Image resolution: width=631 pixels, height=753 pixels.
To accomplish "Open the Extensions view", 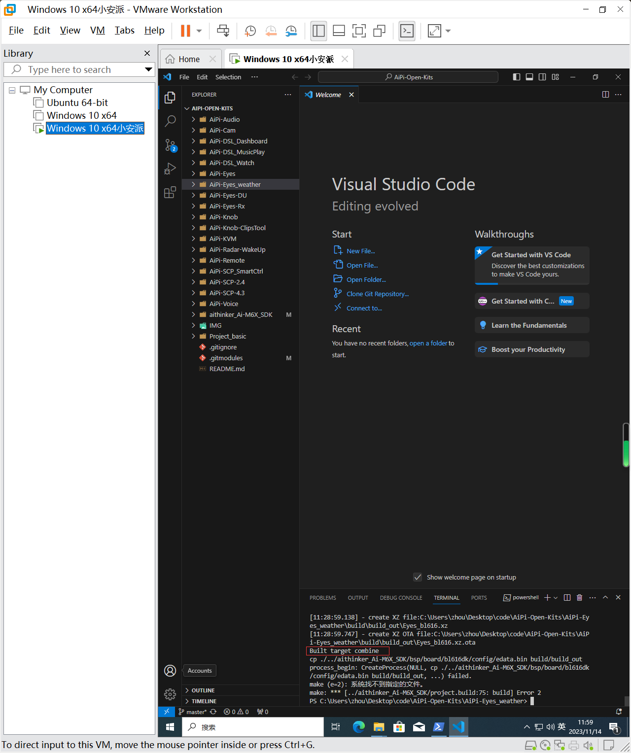I will tap(170, 192).
